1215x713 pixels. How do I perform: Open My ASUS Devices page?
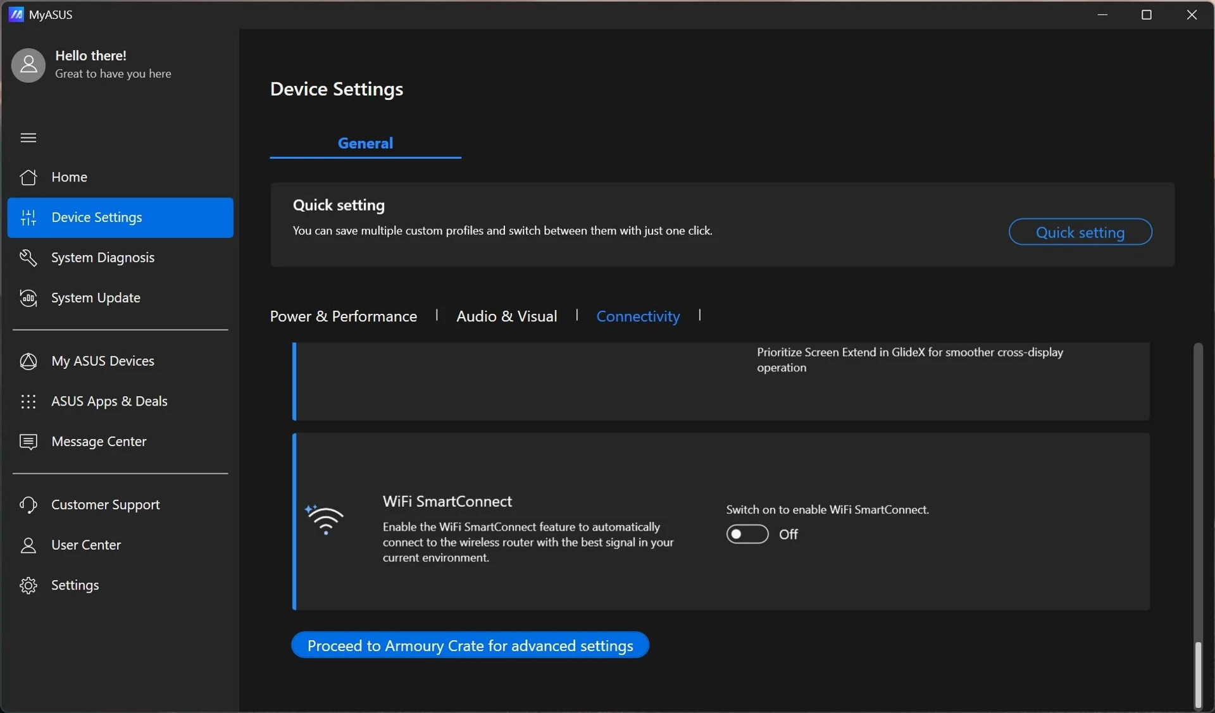[120, 361]
